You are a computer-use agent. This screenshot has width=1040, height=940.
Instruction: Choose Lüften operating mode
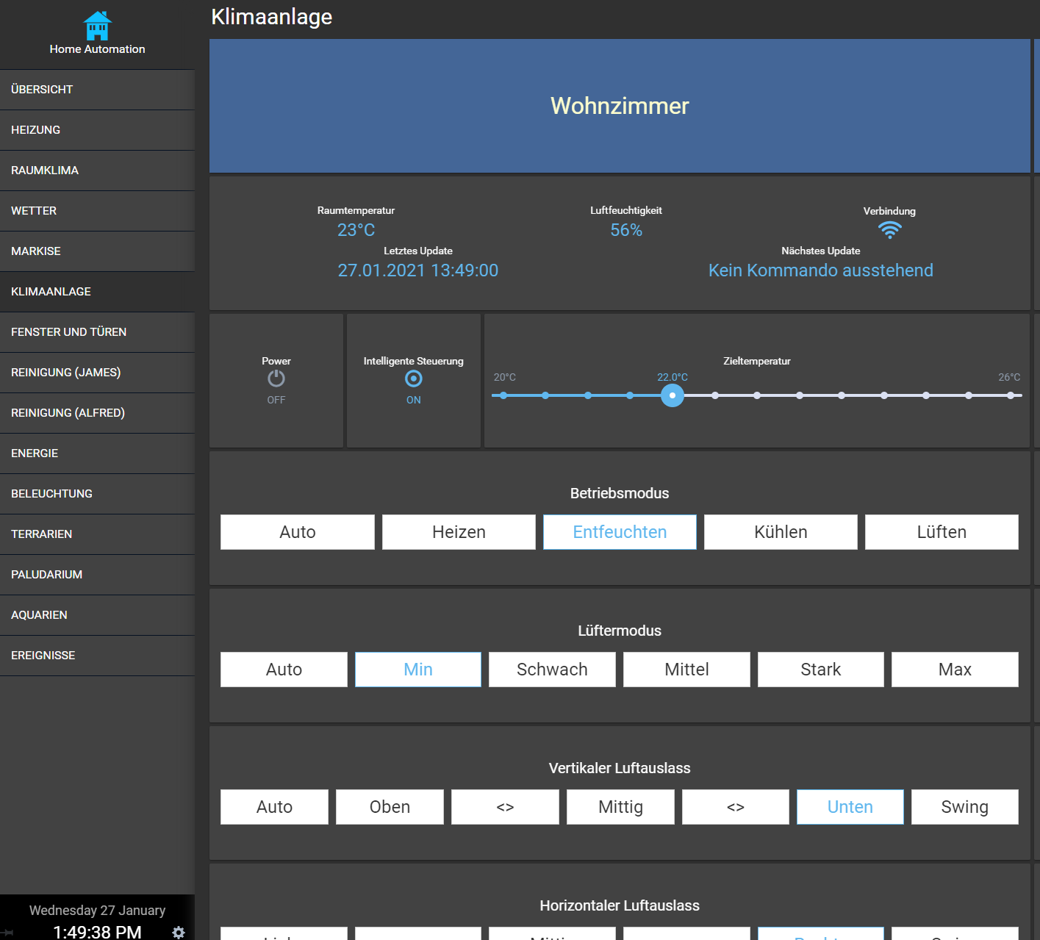coord(942,532)
